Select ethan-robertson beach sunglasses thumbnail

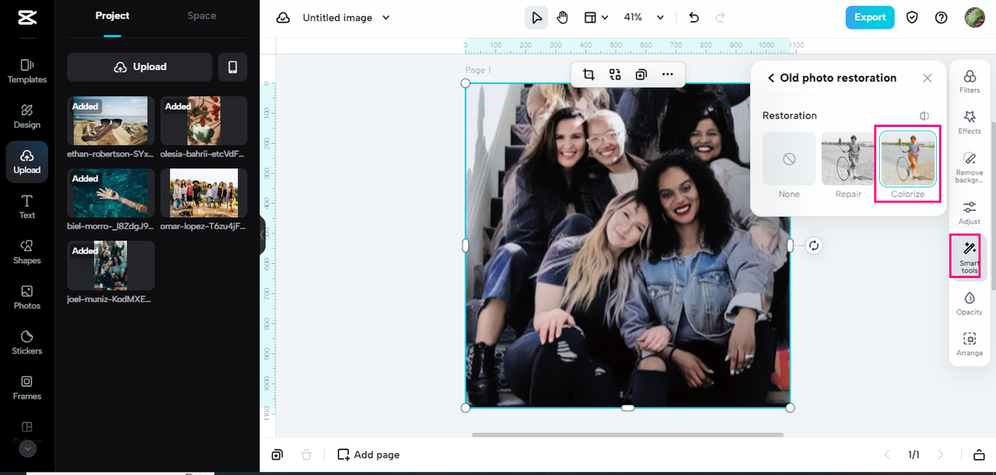(110, 121)
